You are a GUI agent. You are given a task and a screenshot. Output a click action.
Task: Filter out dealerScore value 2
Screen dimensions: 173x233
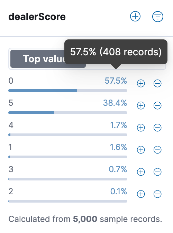157,194
